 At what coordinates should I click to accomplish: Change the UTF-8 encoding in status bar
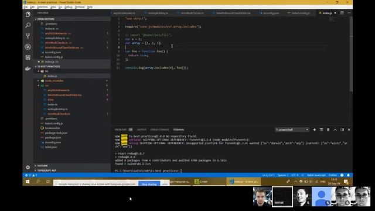(x=294, y=175)
